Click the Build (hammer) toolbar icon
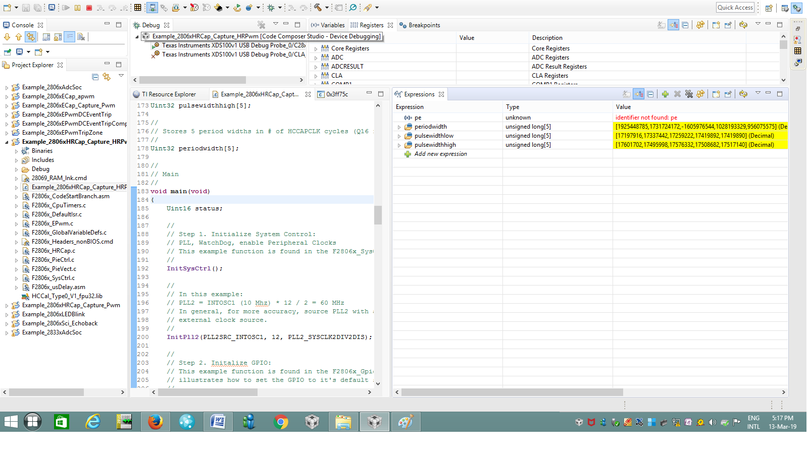 tap(318, 7)
